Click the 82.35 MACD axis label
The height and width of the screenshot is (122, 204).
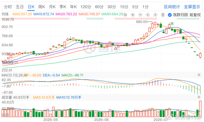tap(6, 80)
